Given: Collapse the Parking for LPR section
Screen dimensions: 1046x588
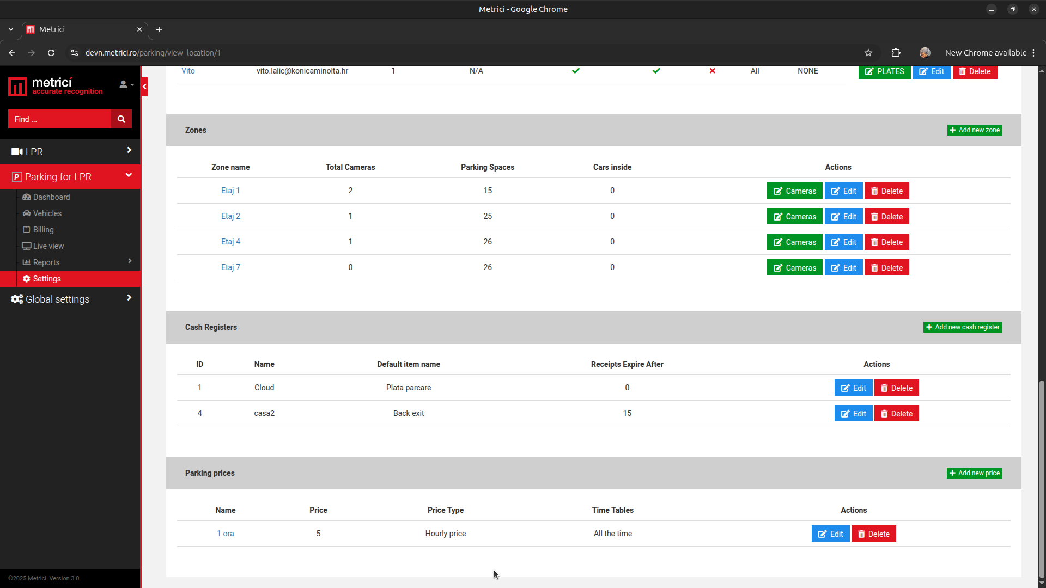Looking at the screenshot, I should (70, 176).
